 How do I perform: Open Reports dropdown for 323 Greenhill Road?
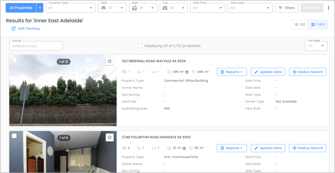232,72
